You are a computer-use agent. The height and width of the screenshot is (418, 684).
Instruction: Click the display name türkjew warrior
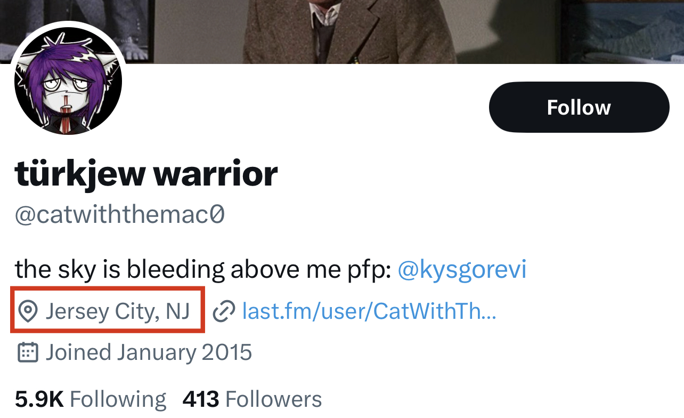(x=146, y=173)
